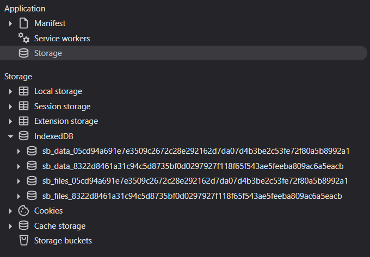Image resolution: width=370 pixels, height=257 pixels.
Task: Select the Storage buckets item
Action: pyautogui.click(x=63, y=240)
